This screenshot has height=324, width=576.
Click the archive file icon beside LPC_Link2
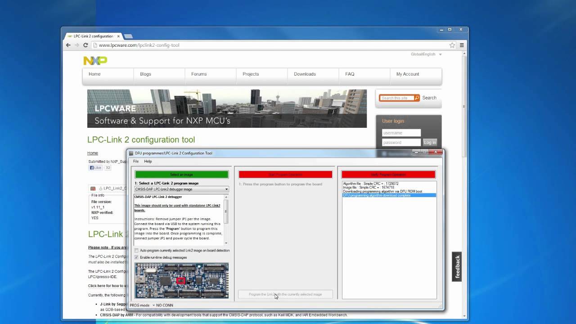tap(93, 189)
